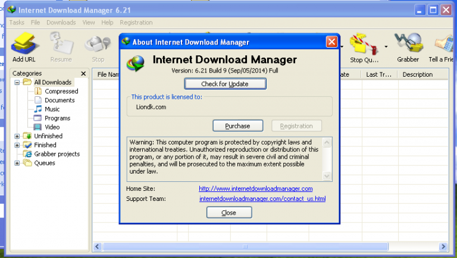Open the Downloads menu

61,23
